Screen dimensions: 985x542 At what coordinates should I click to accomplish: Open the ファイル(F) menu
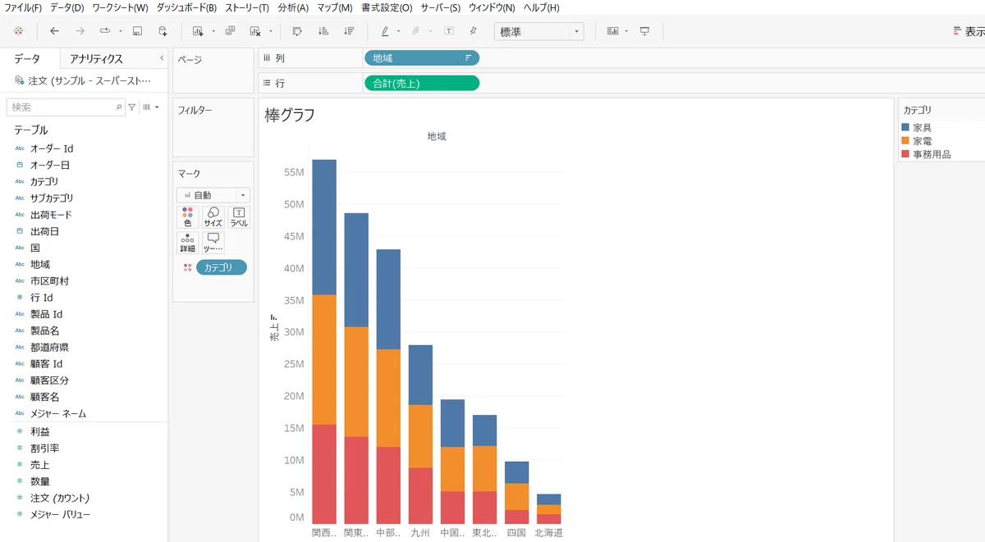coord(23,7)
